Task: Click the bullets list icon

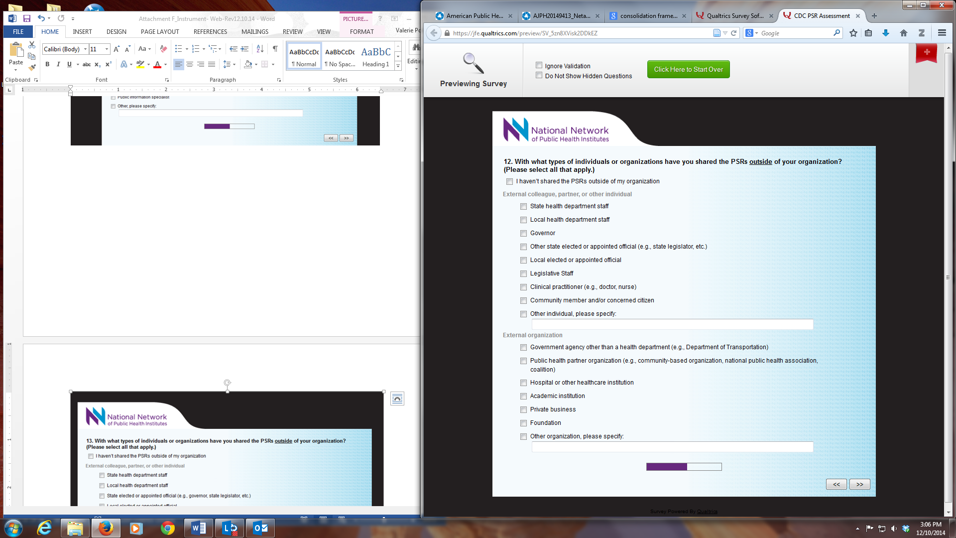Action: pos(178,49)
